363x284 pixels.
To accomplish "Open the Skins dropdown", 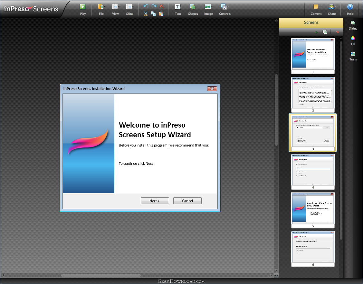I will point(129,9).
